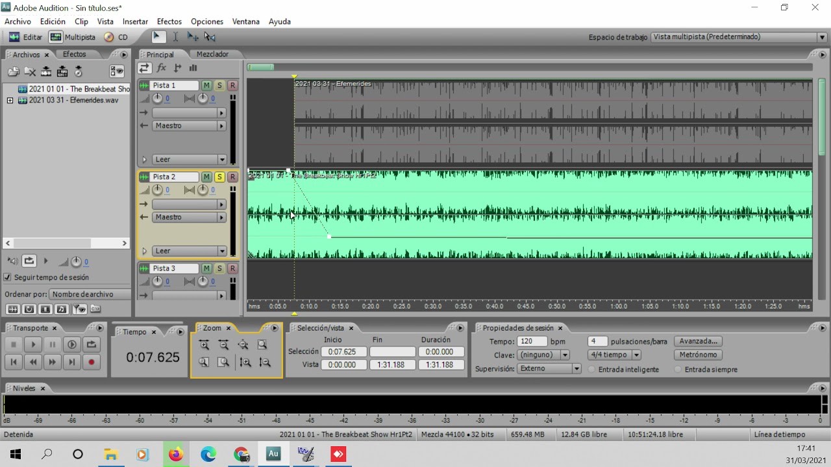
Task: Expand the 2021 03 31 - Efemerides.wav tree item
Action: (x=10, y=101)
